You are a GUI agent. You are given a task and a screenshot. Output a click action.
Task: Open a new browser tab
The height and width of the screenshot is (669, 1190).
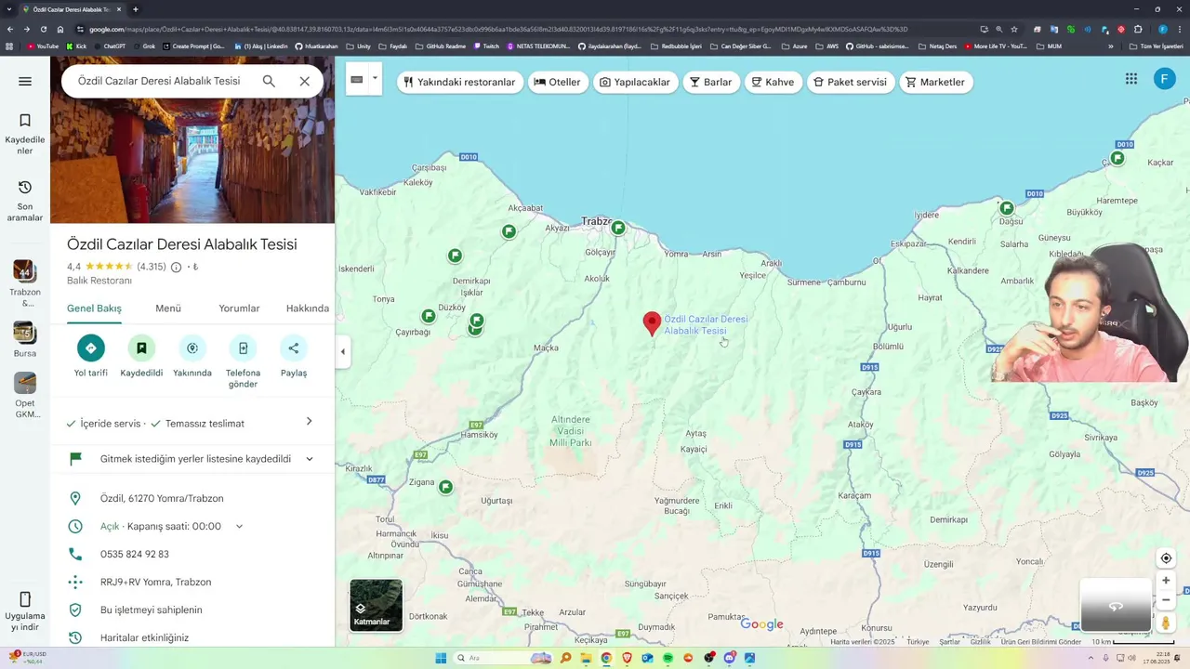(x=136, y=9)
